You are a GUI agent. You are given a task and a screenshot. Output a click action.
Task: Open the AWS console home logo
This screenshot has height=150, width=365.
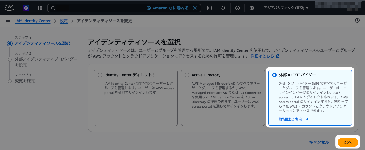pos(9,8)
